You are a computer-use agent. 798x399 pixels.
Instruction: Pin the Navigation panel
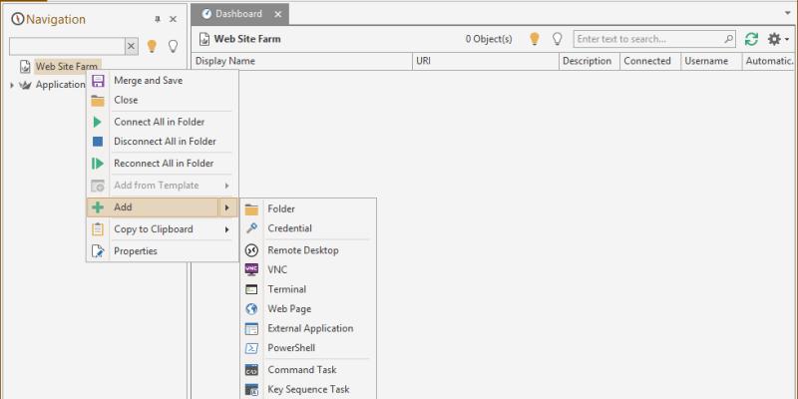tap(157, 19)
